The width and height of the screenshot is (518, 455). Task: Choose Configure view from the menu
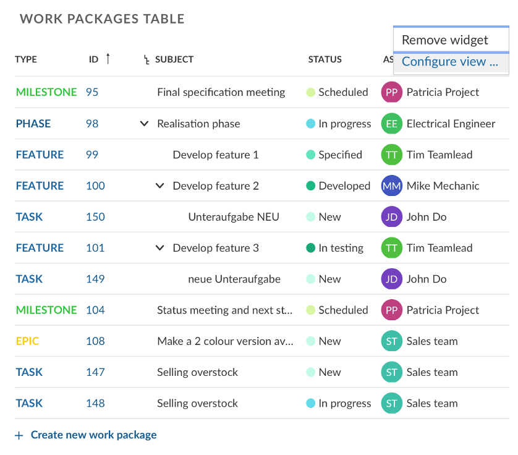click(x=451, y=61)
